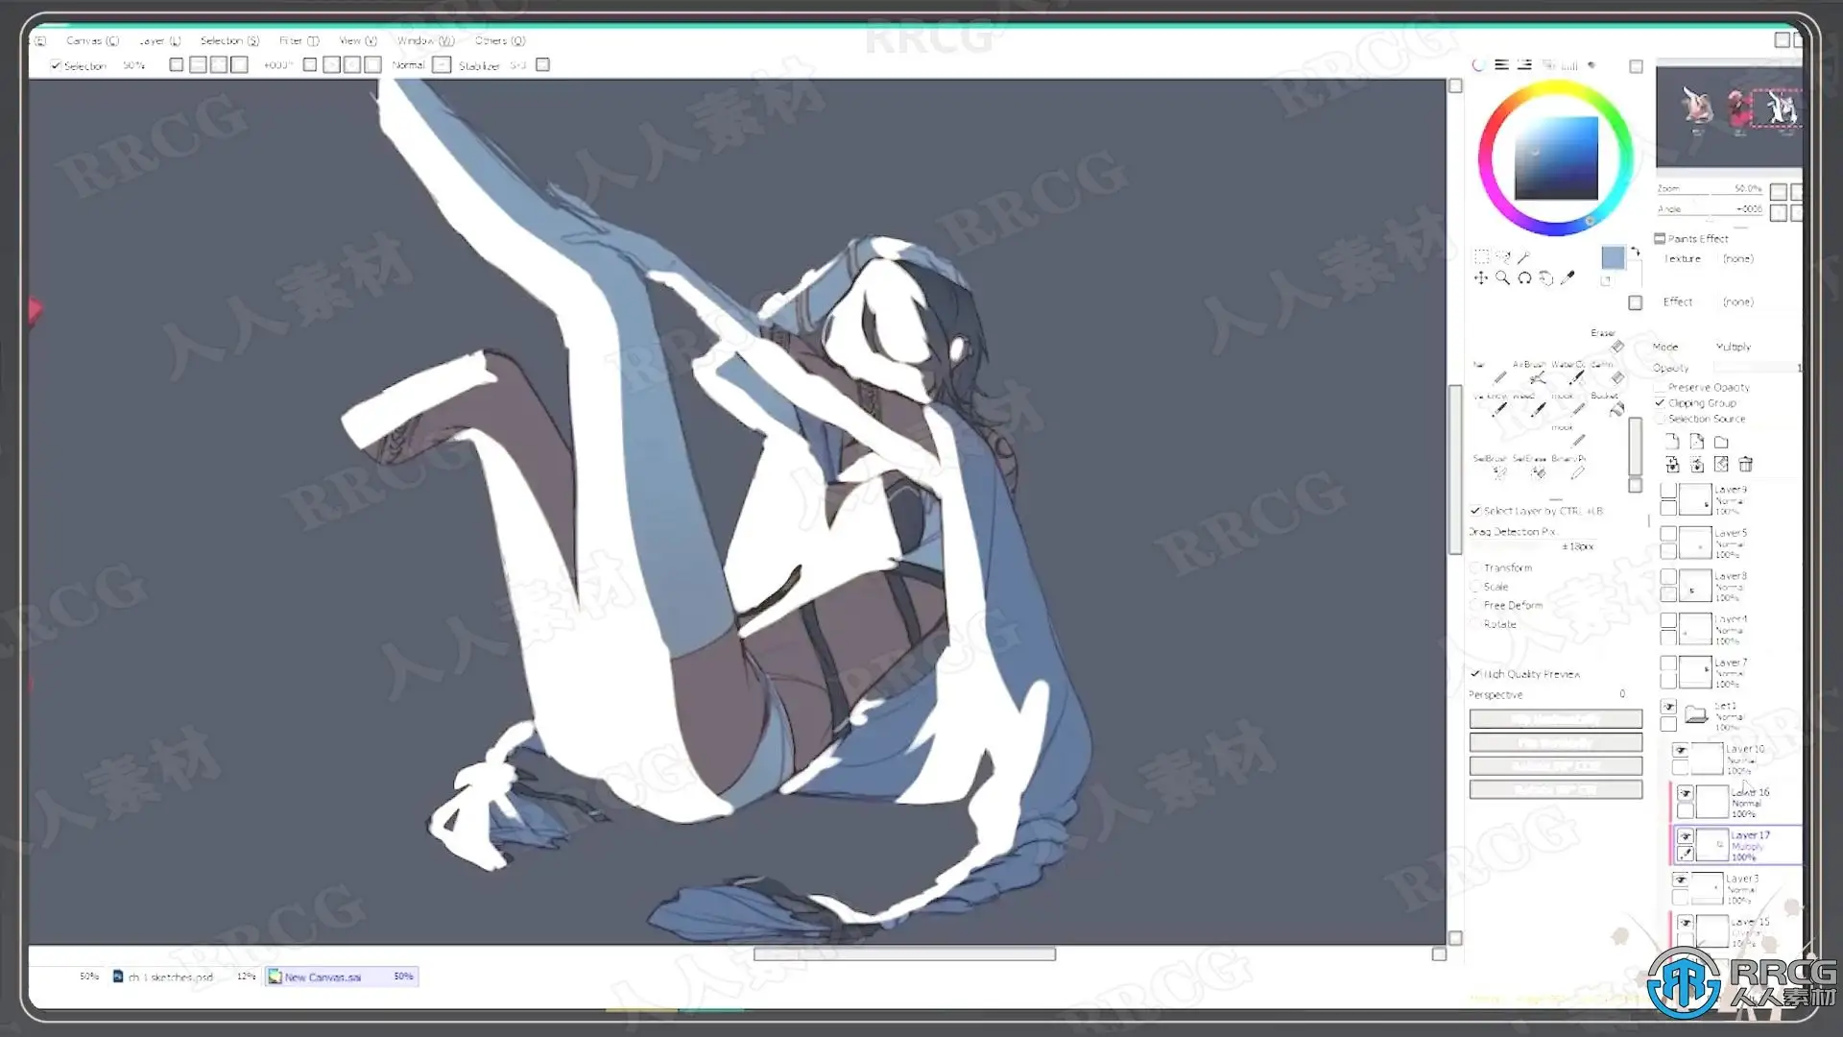Enable Preserve Opacity checkbox
This screenshot has width=1843, height=1037.
point(1661,387)
